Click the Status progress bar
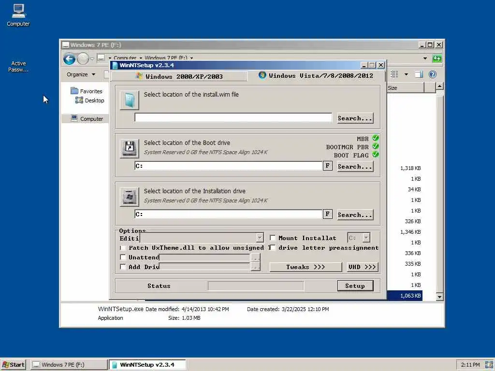The image size is (495, 371). point(256,286)
